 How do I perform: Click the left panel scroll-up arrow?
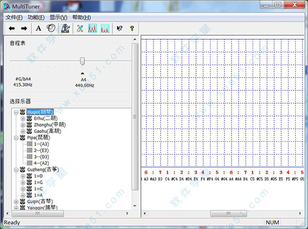135,40
